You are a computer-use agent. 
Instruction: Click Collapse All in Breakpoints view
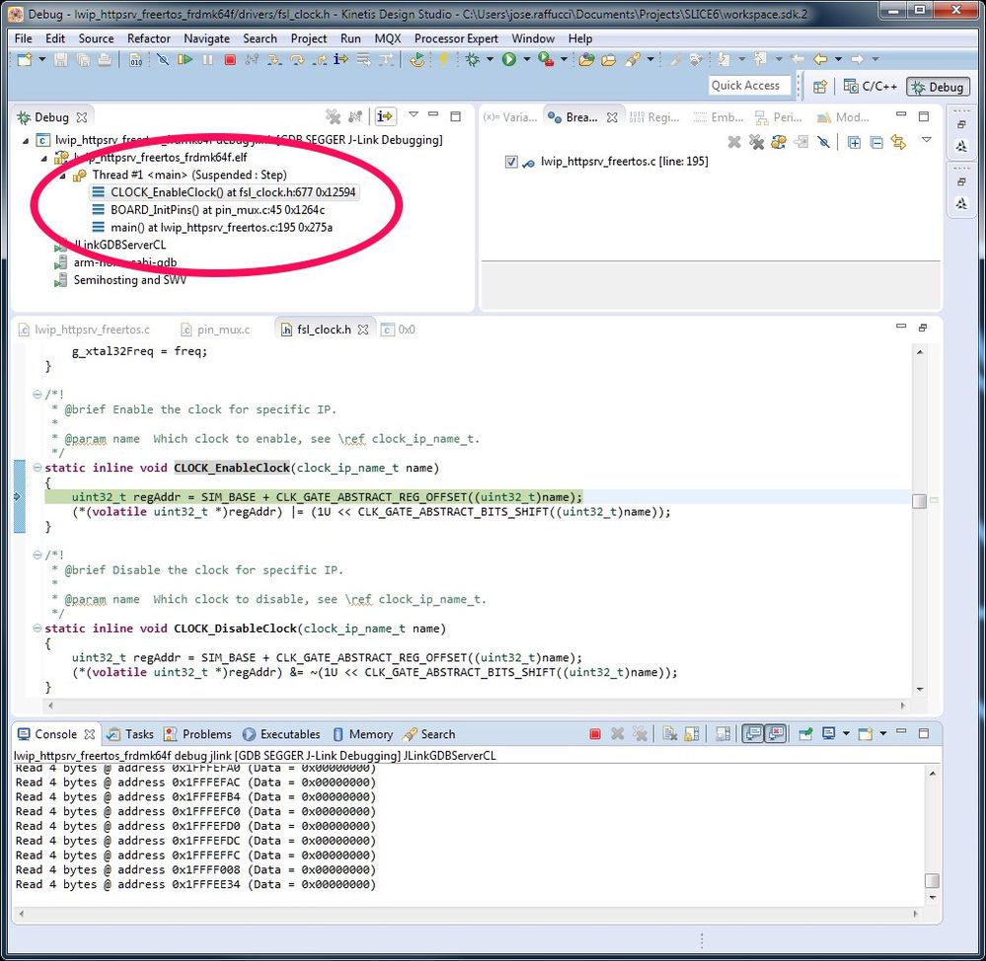click(x=876, y=143)
